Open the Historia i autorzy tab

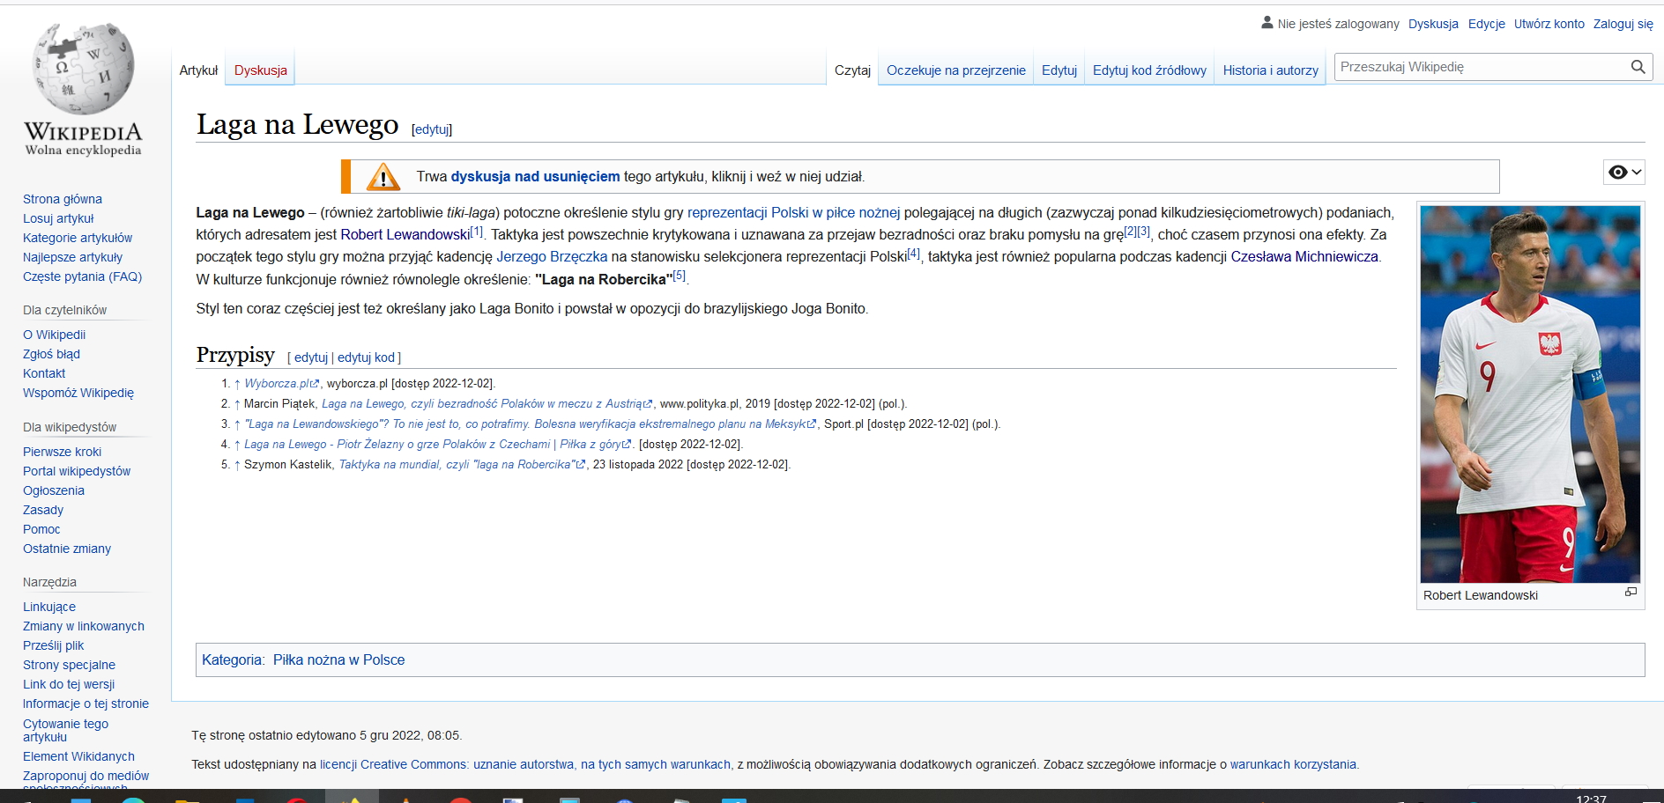pos(1271,70)
